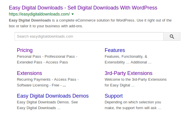Click text "Welcome to the 3rd-Party Extensions"

(136, 80)
